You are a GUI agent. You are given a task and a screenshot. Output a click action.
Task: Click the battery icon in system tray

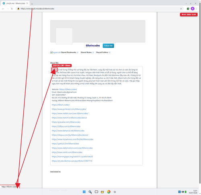[185, 192]
